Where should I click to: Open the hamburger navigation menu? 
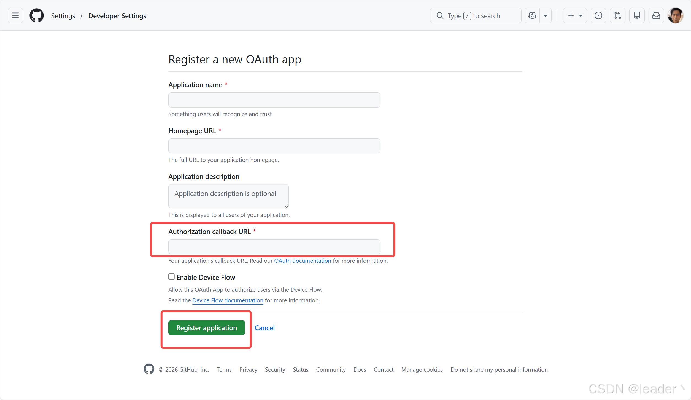click(x=15, y=15)
